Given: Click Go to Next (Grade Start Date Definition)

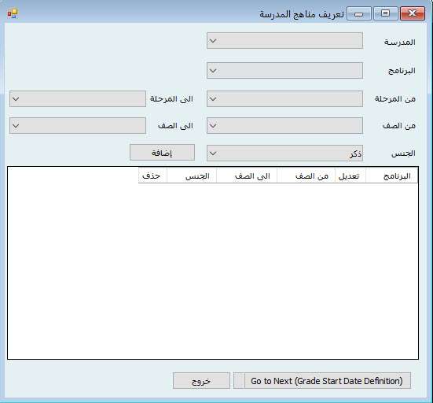Looking at the screenshot, I should point(328,381).
